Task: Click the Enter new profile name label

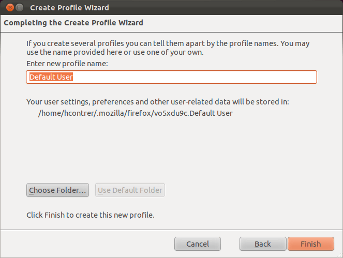Action: [67, 64]
